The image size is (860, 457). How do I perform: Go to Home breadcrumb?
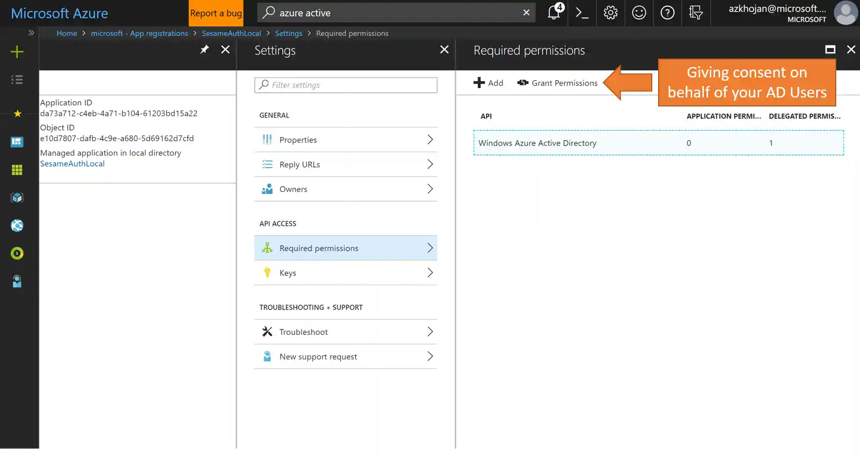pos(66,33)
